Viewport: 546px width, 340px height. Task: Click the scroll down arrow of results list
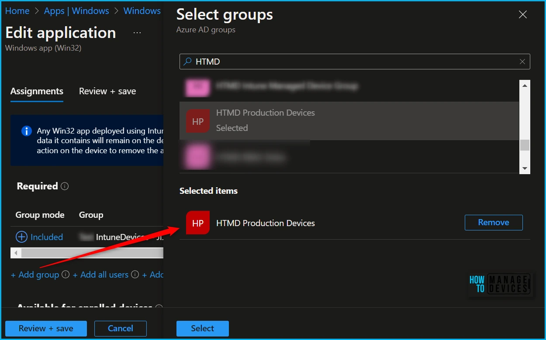525,168
